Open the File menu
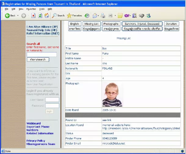Viewport: 186px width, 154px height. tap(6, 9)
